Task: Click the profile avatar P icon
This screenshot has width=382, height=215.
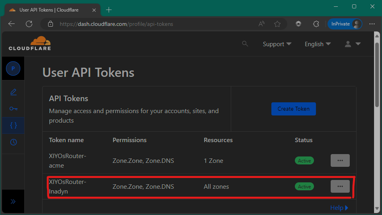Action: pos(13,68)
